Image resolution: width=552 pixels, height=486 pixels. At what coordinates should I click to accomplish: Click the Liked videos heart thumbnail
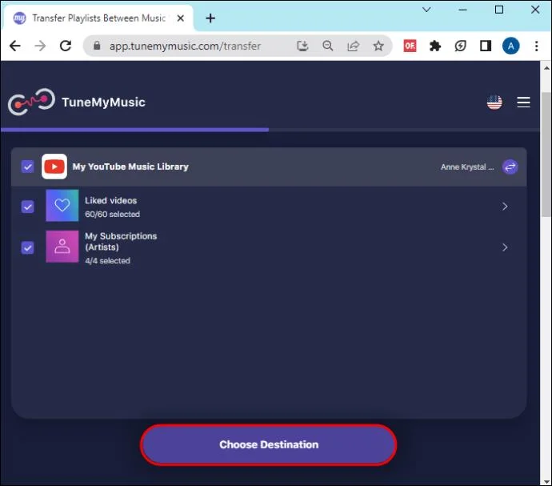pyautogui.click(x=62, y=206)
